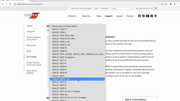Select ORAJET 3621 G option

(77, 60)
